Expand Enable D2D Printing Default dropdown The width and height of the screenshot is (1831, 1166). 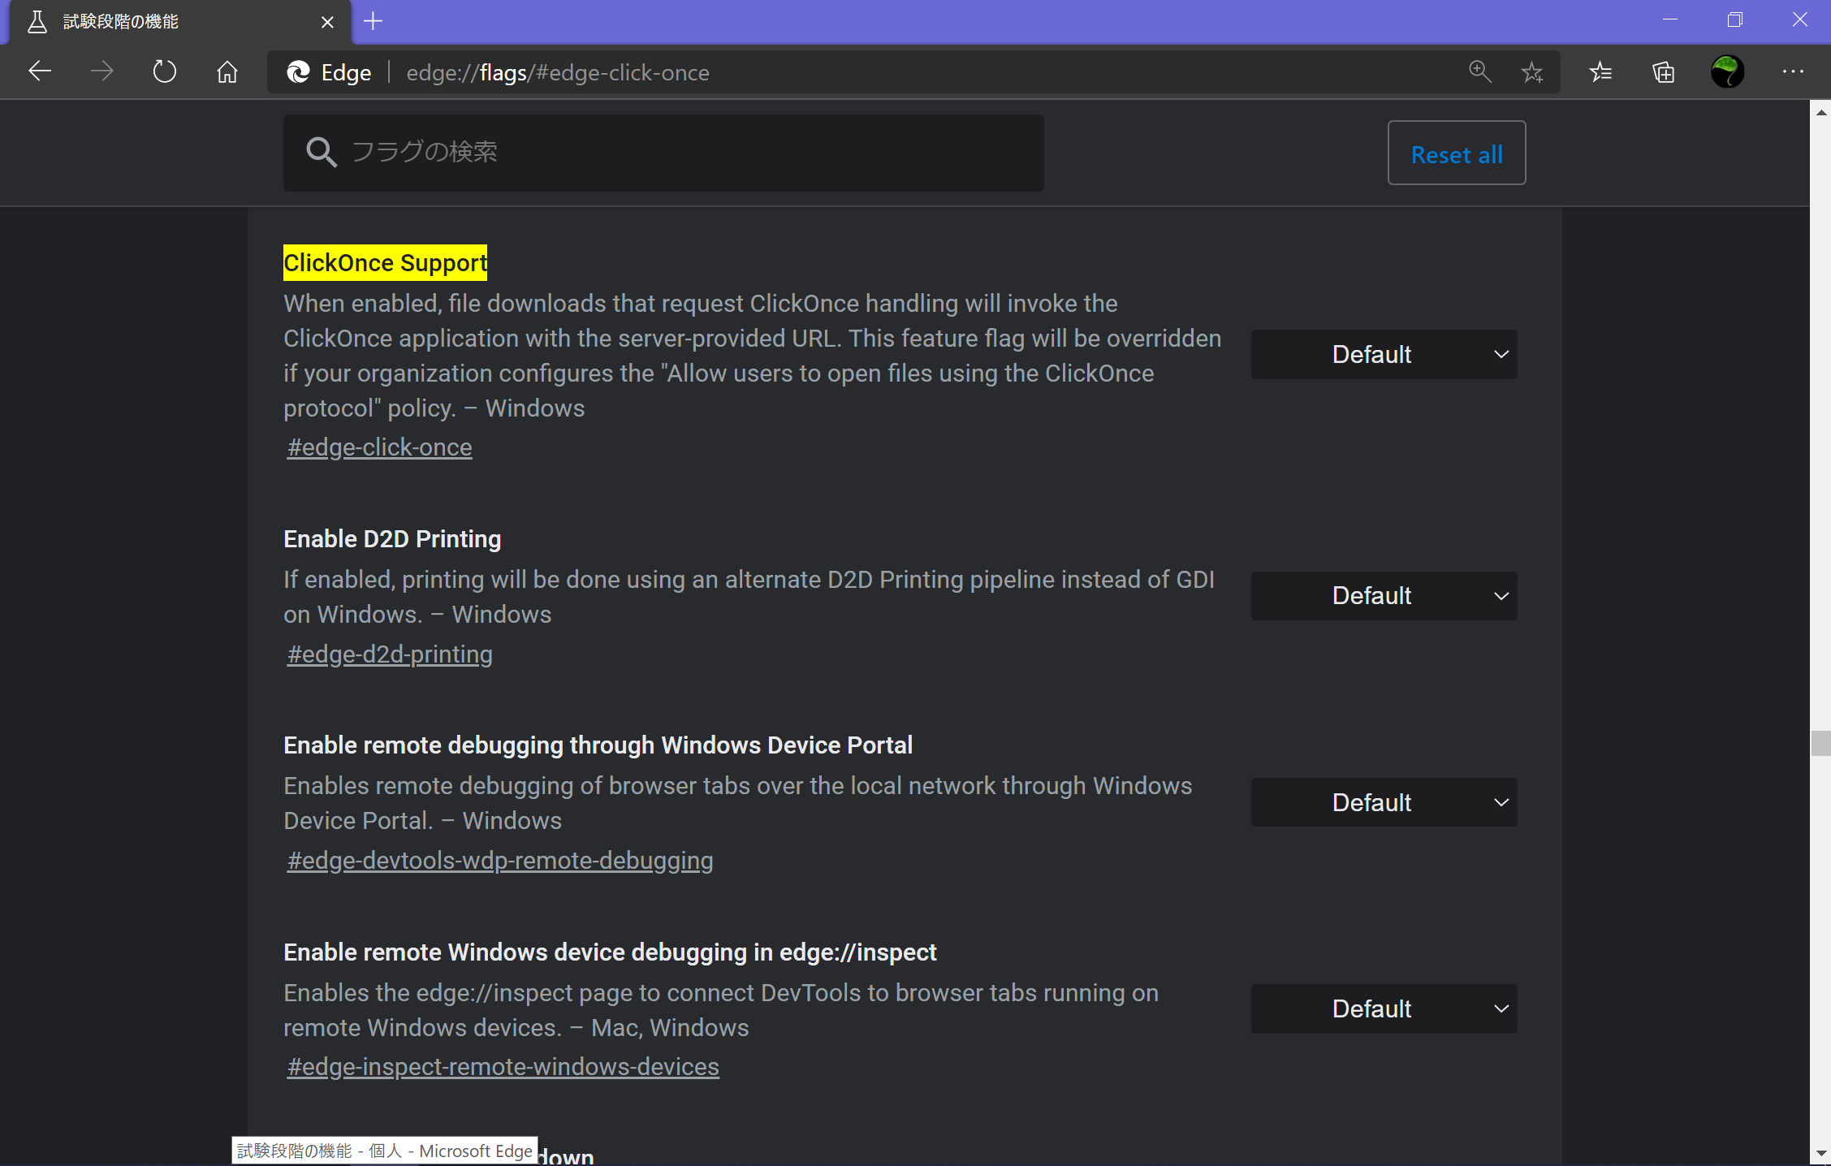pos(1383,596)
